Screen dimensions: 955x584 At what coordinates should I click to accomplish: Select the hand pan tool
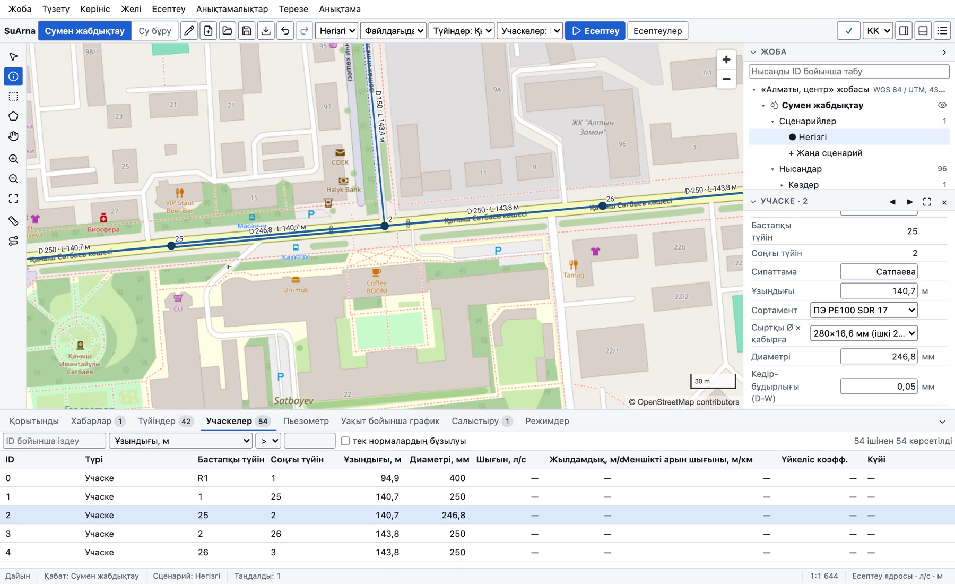coord(13,136)
